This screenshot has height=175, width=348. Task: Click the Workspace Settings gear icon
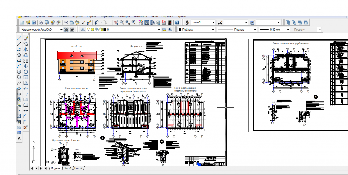point(66,29)
